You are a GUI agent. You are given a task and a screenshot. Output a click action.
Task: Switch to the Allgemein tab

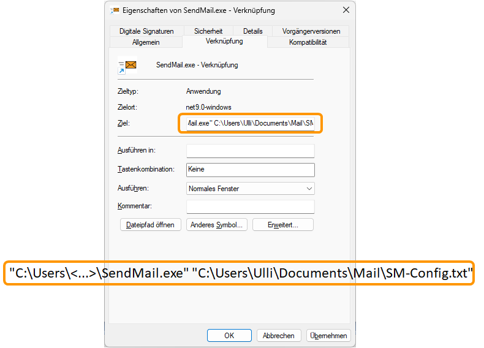coord(146,42)
